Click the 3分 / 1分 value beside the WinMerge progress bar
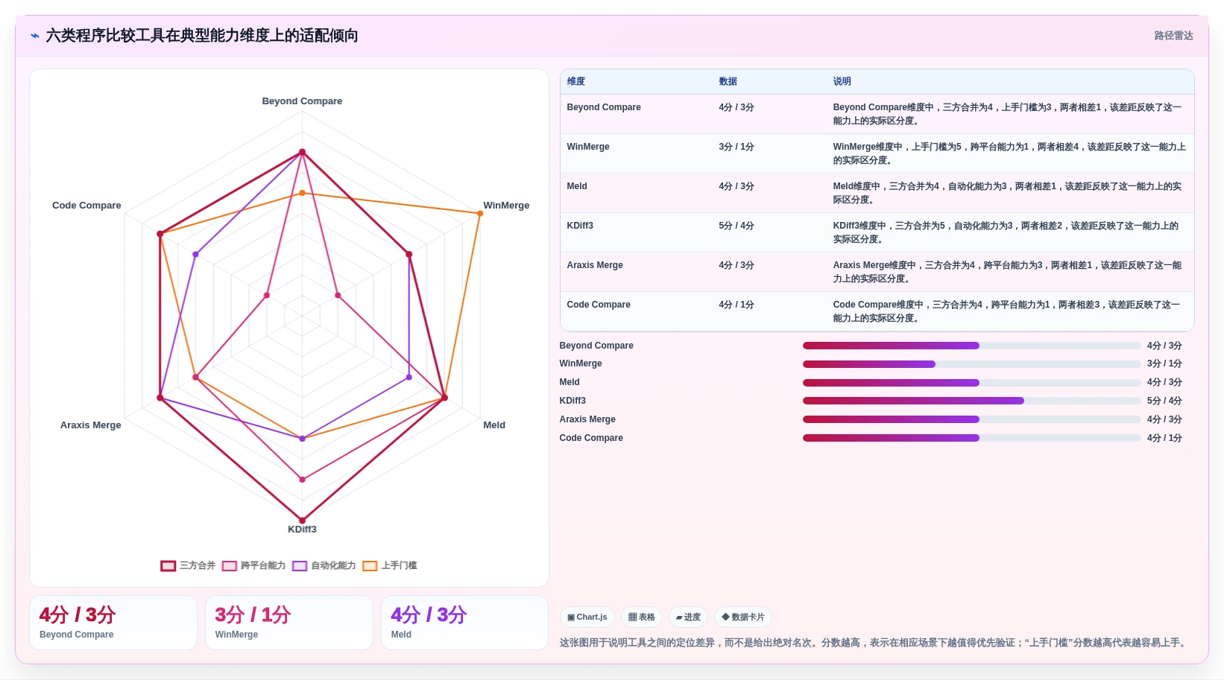The image size is (1224, 680). (x=1164, y=364)
